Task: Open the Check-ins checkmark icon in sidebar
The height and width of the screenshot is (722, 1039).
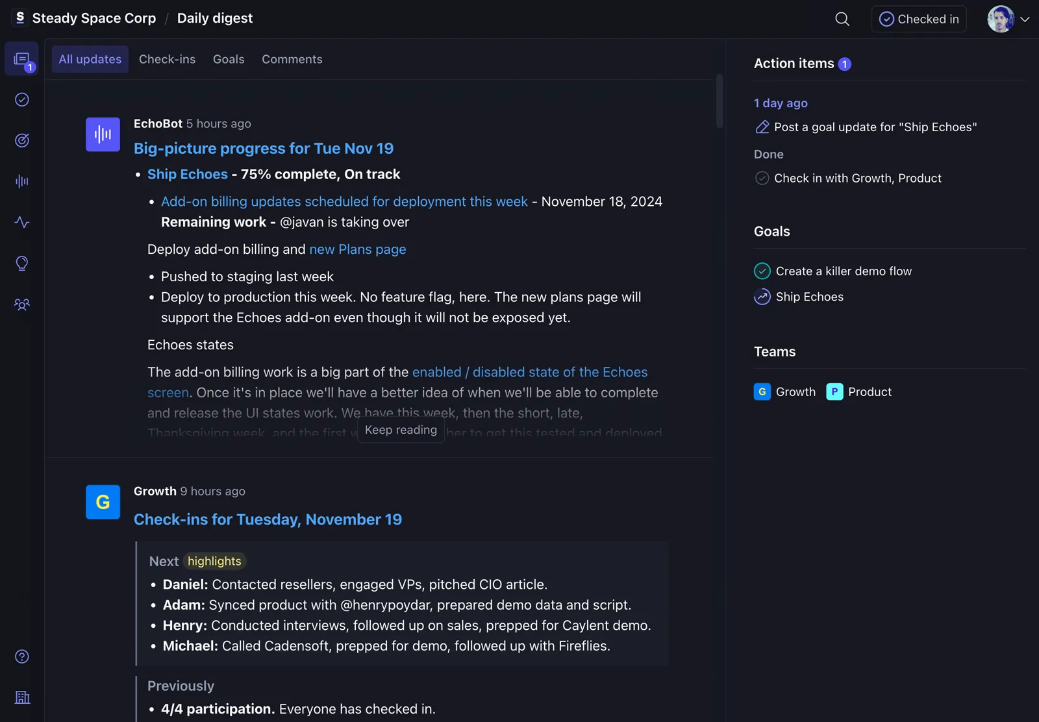Action: [22, 99]
